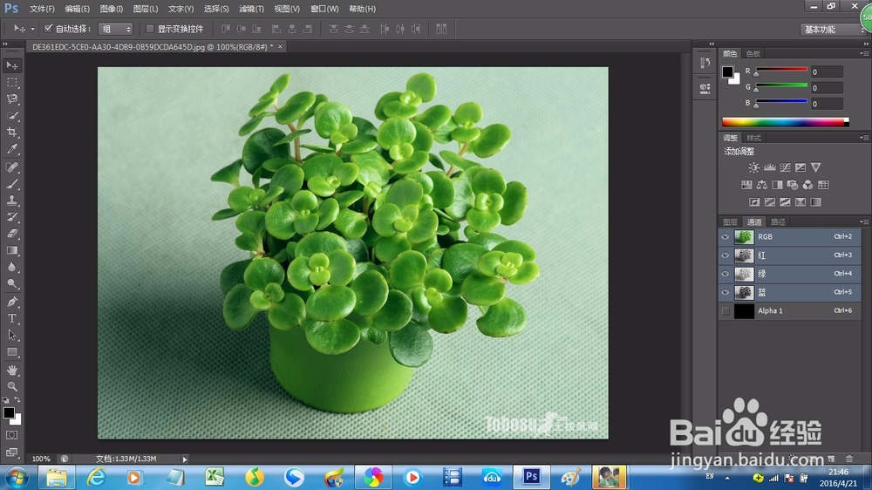Open the 文件(F) menu
The height and width of the screenshot is (490, 872).
42,9
